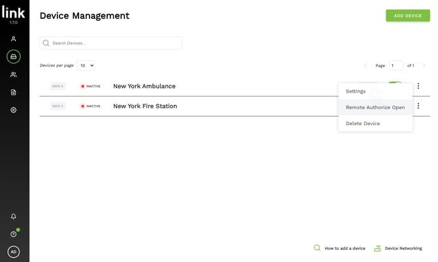This screenshot has width=438, height=262.
Task: Select the New York Fire Station device name
Action: pyautogui.click(x=145, y=106)
